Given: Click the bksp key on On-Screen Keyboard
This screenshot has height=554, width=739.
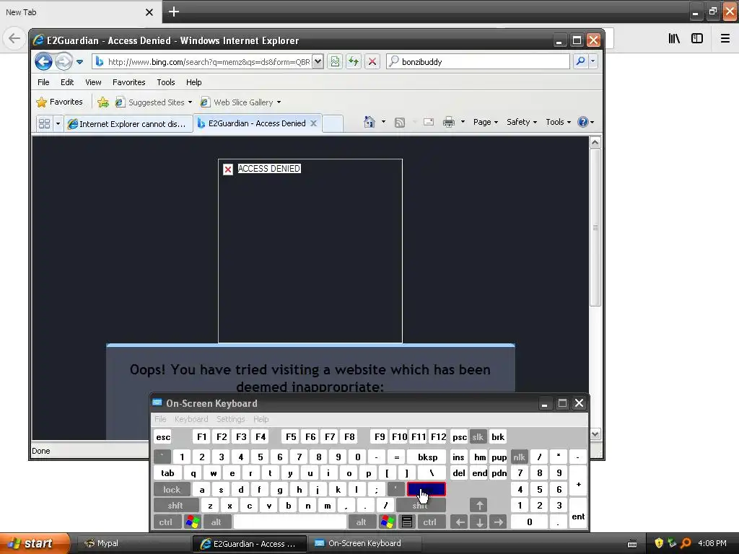Looking at the screenshot, I should tap(427, 457).
